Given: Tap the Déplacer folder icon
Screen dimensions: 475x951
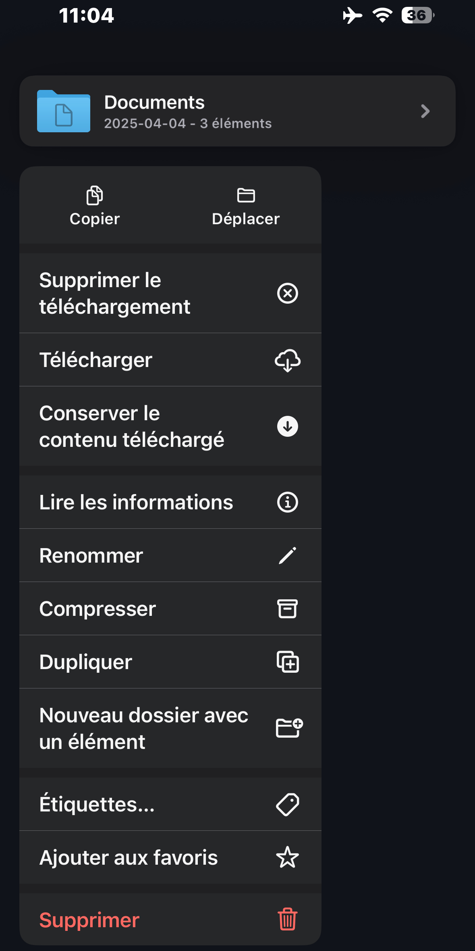Looking at the screenshot, I should click(246, 196).
